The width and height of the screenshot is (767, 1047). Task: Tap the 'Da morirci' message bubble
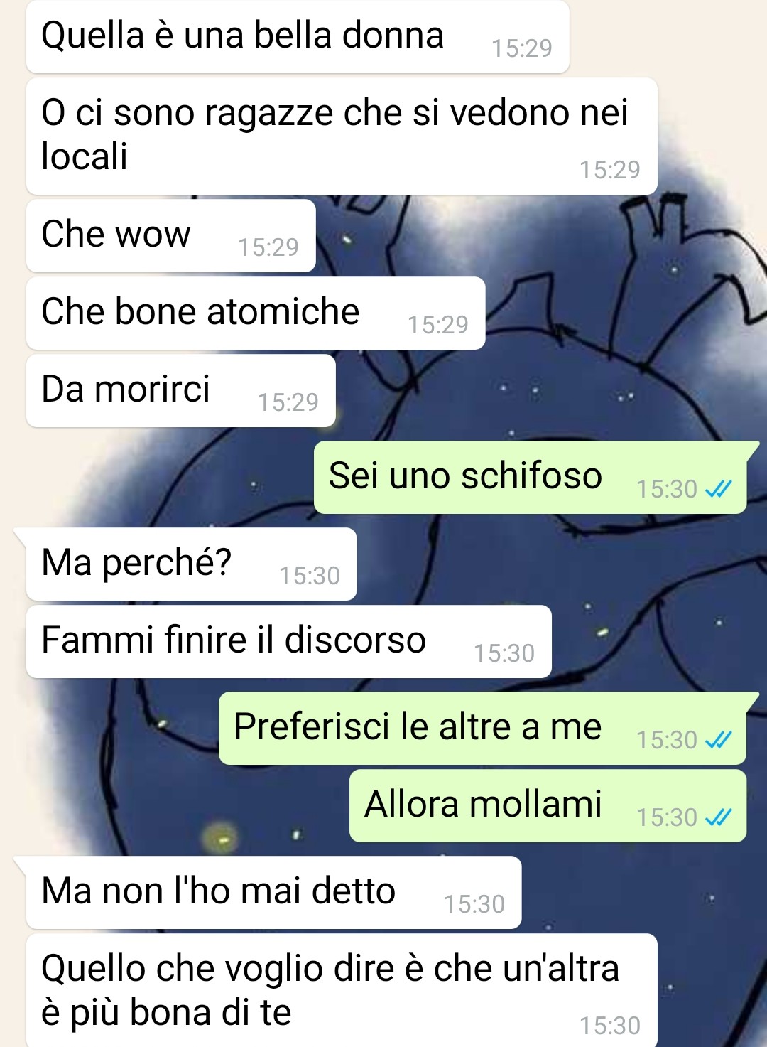click(181, 391)
